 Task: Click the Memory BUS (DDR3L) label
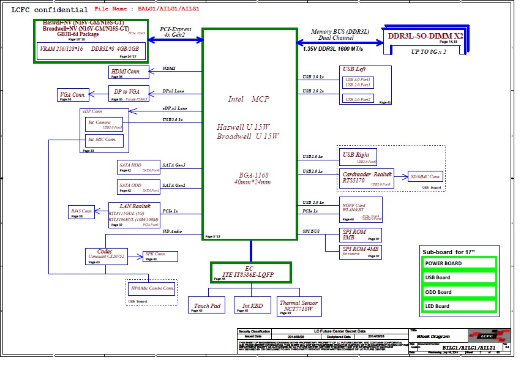click(x=340, y=32)
